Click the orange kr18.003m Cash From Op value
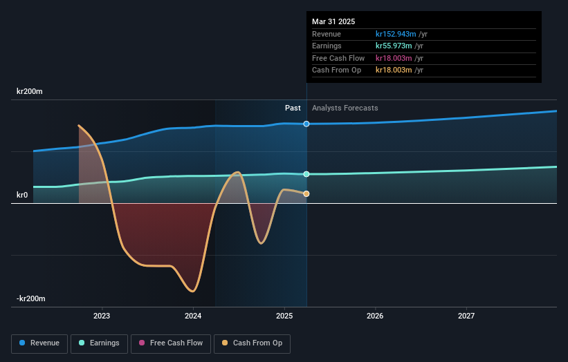This screenshot has width=568, height=362. point(394,70)
